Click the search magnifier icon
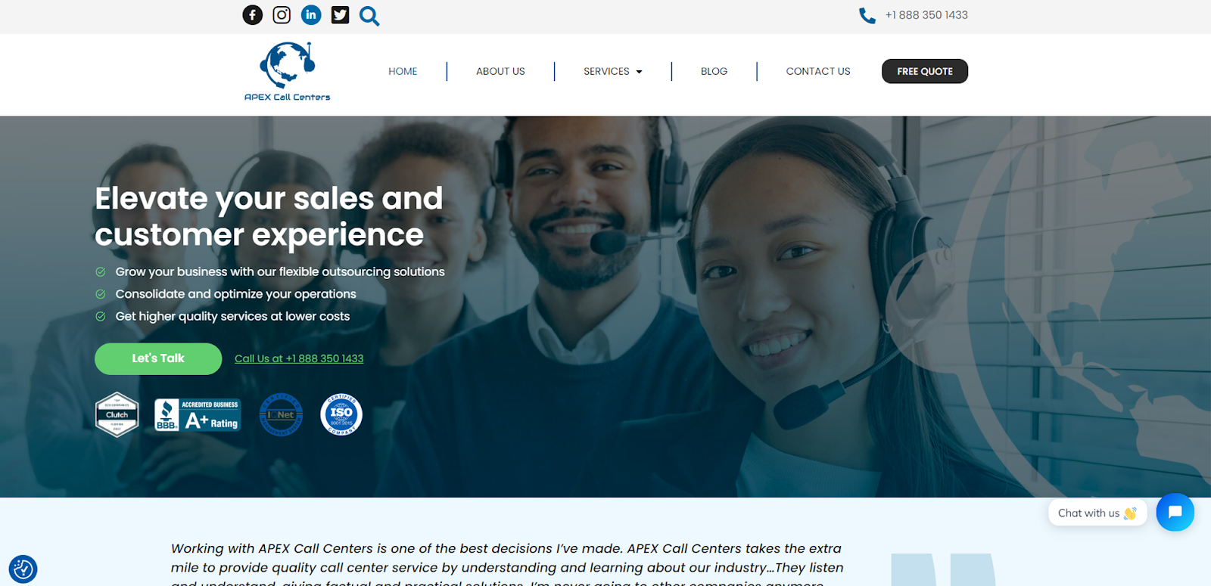Viewport: 1211px width, 586px height. pos(369,16)
